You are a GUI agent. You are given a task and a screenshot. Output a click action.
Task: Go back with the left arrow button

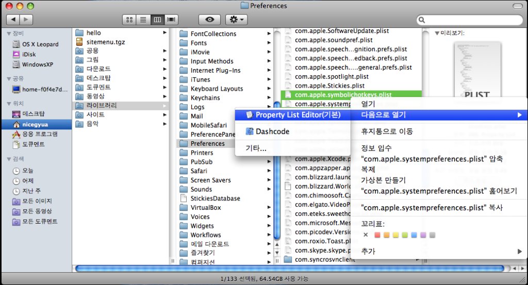tap(13, 20)
